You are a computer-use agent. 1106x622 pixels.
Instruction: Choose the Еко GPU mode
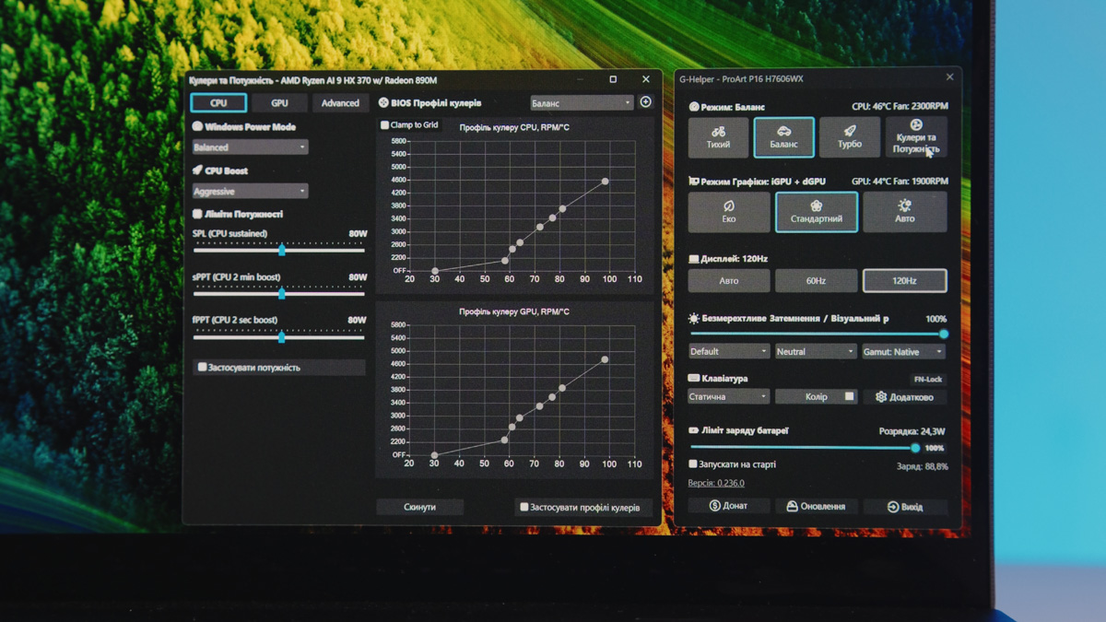(x=729, y=212)
